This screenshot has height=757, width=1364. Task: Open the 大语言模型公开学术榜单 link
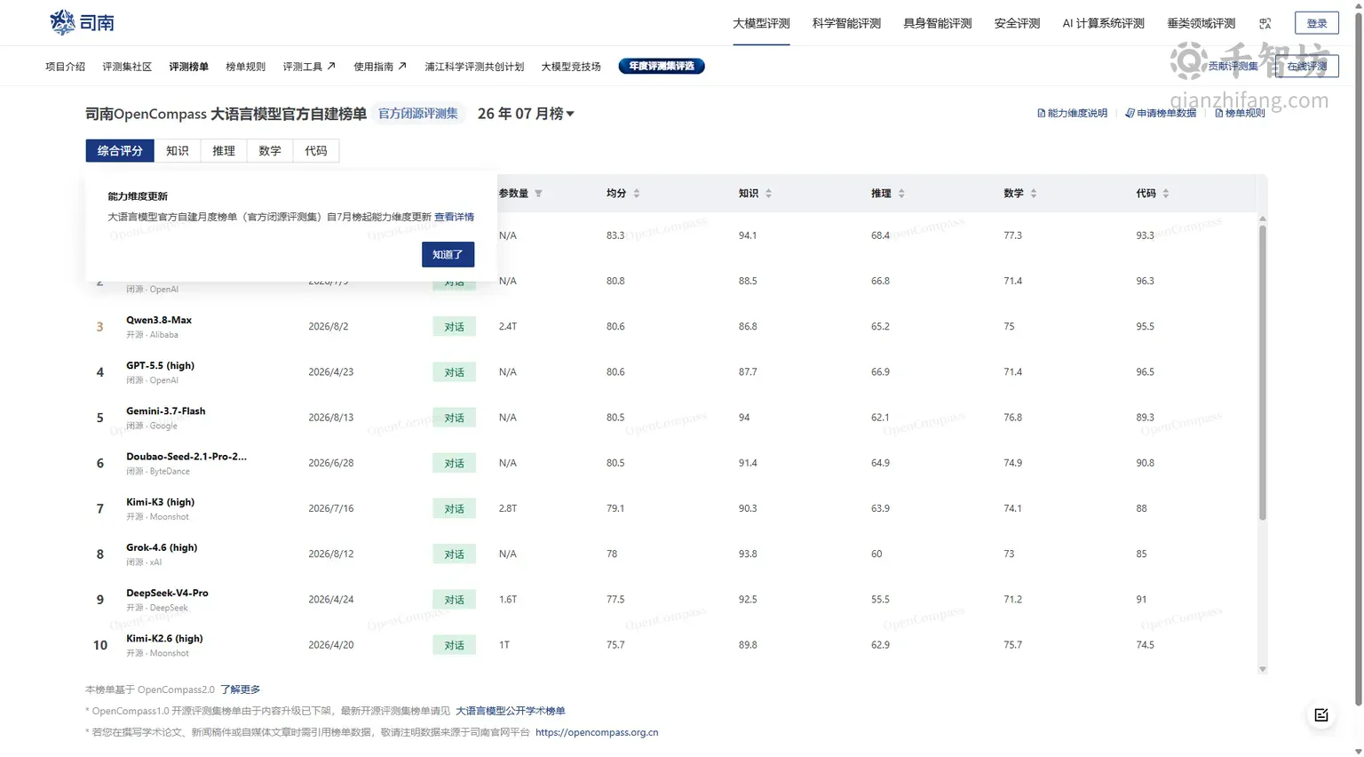click(x=511, y=711)
